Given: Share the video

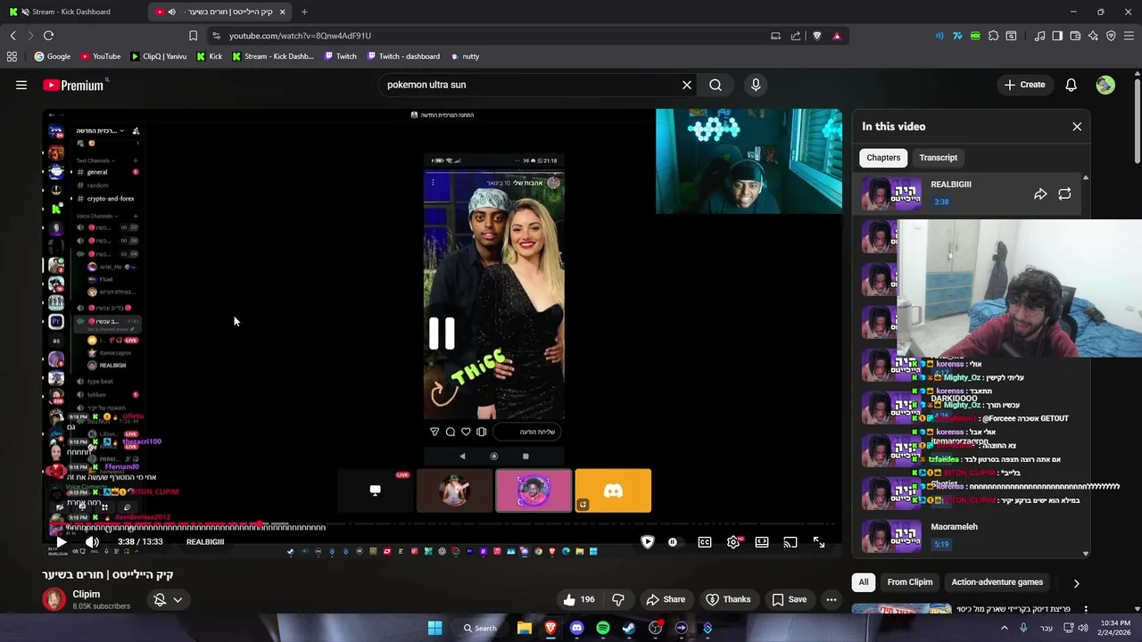Looking at the screenshot, I should click(x=666, y=599).
